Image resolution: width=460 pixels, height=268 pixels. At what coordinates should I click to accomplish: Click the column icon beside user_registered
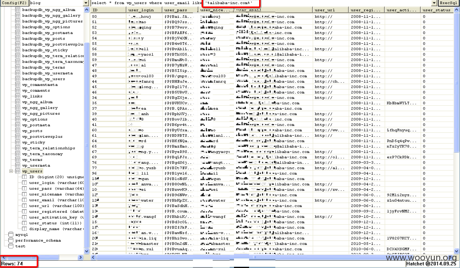[x=24, y=212]
